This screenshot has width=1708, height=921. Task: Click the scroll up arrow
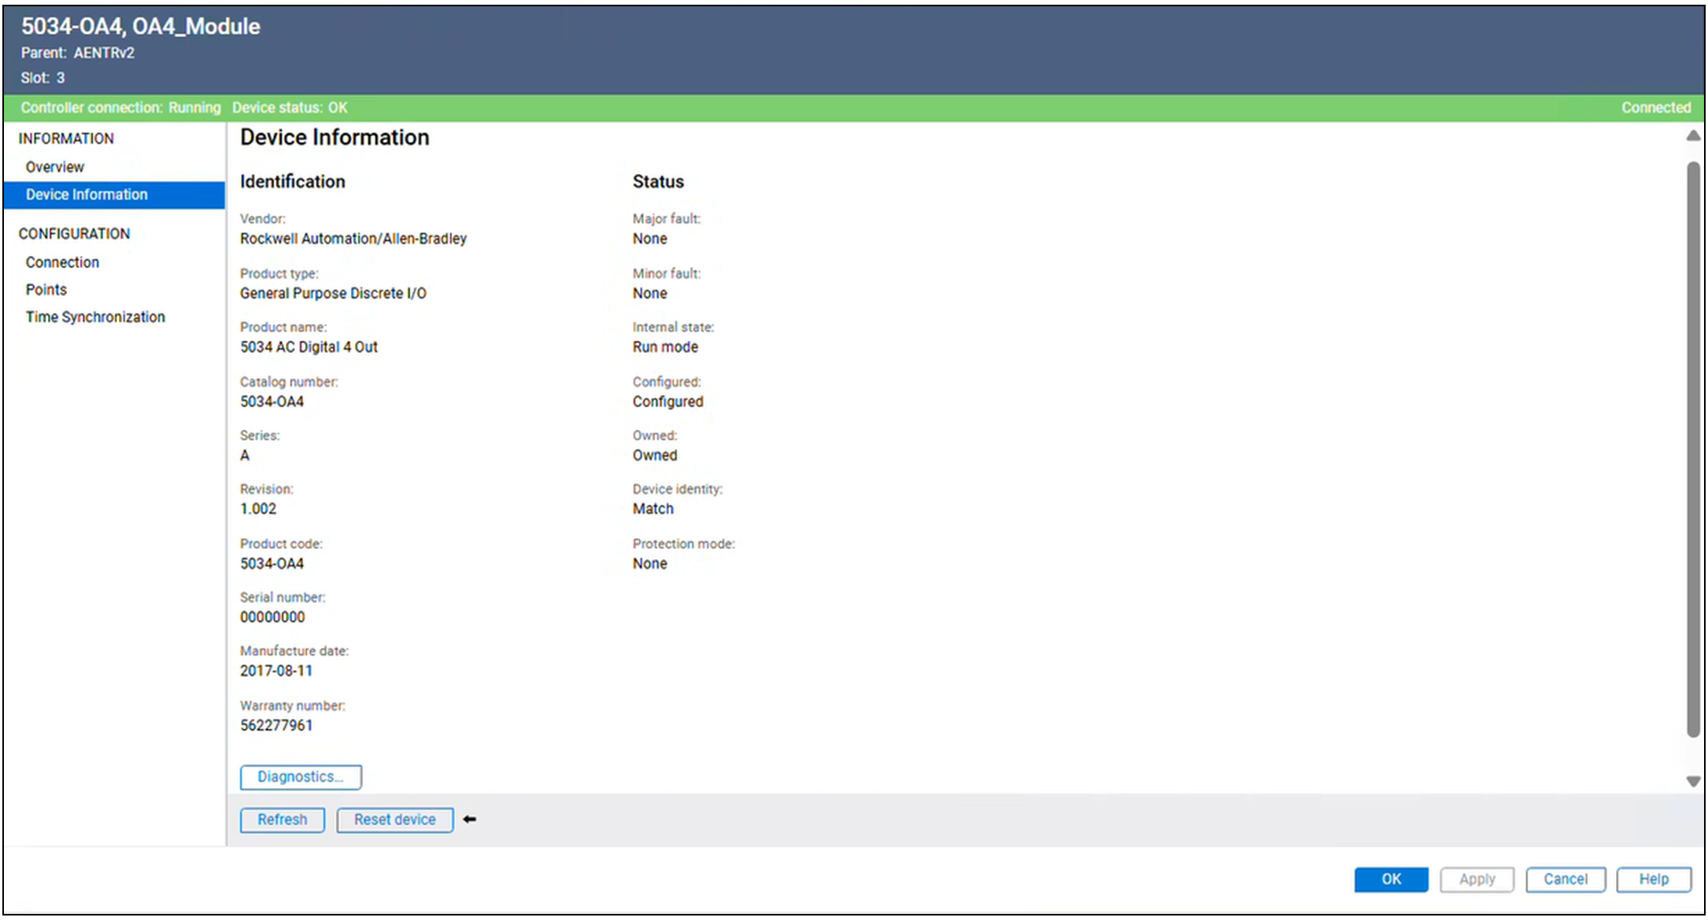[1694, 136]
